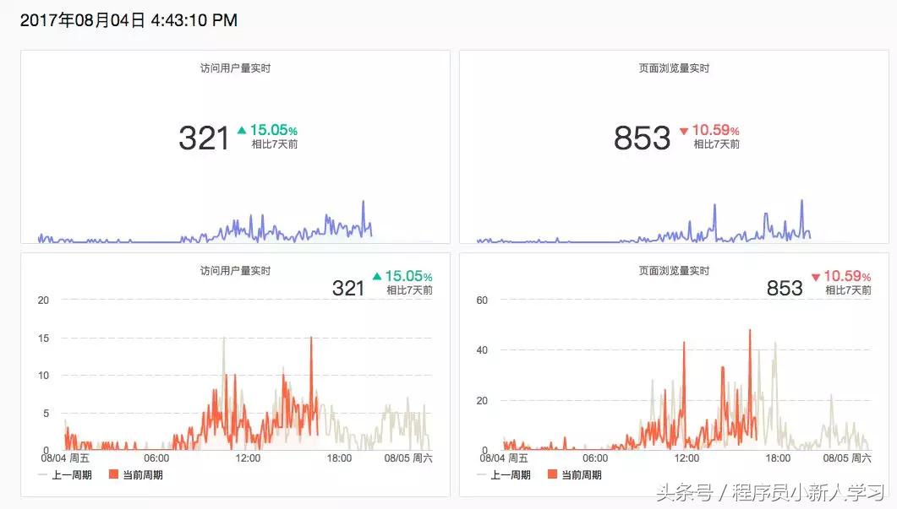Click the red down-arrow beside 10.59%

point(685,131)
